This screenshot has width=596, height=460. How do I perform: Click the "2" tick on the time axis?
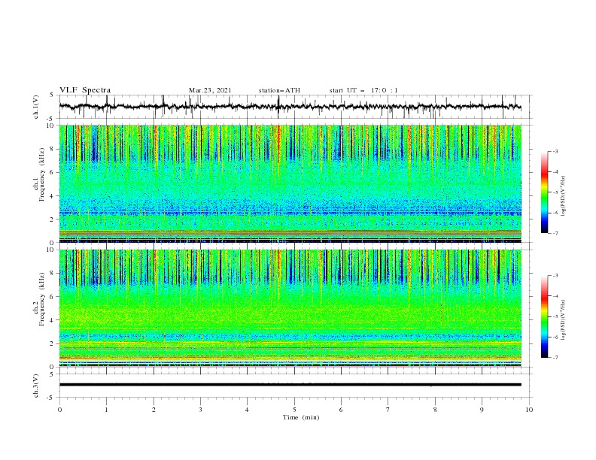pyautogui.click(x=154, y=410)
